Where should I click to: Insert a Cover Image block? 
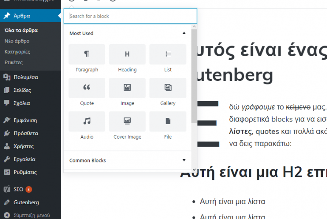127,126
